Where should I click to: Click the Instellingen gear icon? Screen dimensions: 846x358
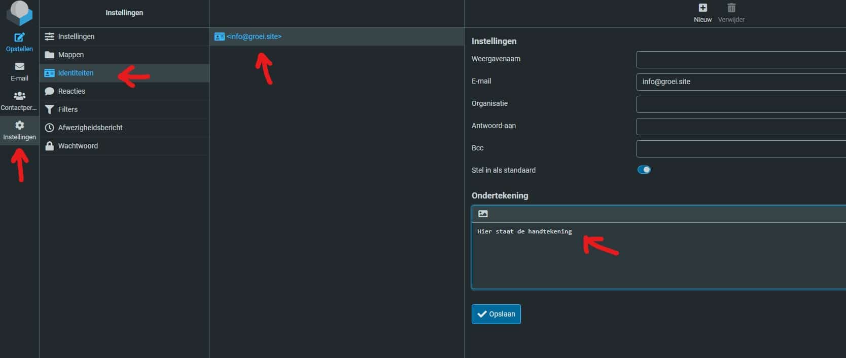tap(19, 126)
